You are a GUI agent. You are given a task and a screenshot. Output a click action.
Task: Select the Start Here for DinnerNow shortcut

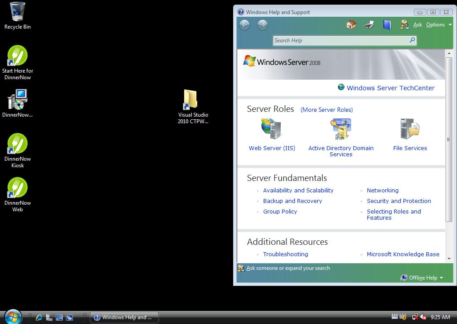coord(18,63)
